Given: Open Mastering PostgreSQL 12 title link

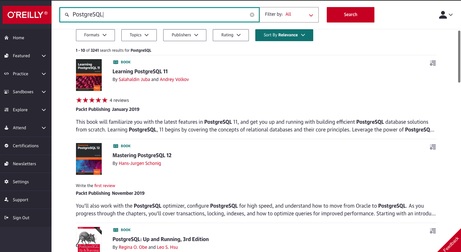Looking at the screenshot, I should (x=142, y=155).
